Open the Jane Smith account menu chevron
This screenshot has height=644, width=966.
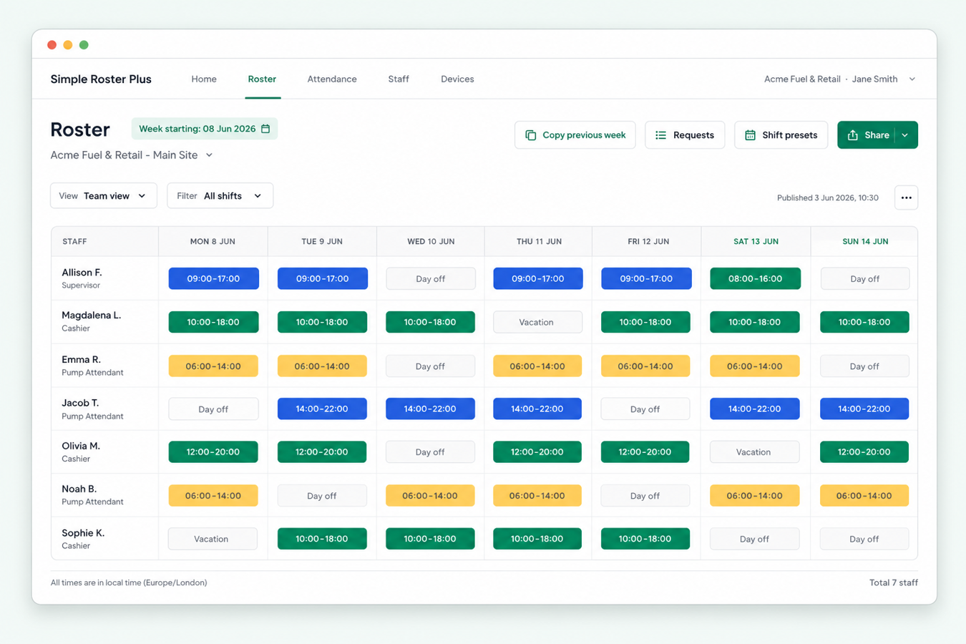point(912,79)
